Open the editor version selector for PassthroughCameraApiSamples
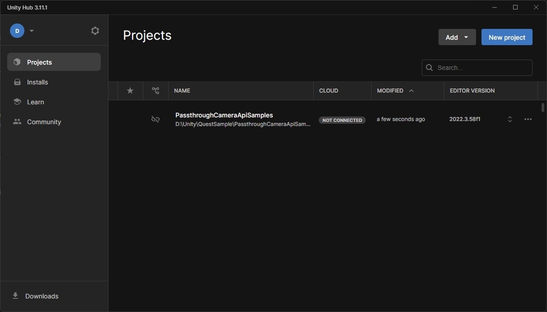 [510, 119]
